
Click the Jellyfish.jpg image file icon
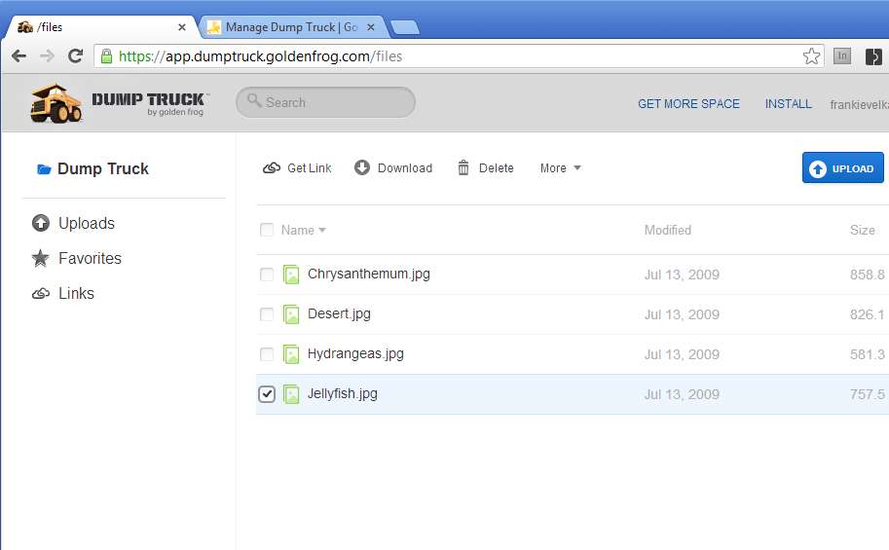291,394
